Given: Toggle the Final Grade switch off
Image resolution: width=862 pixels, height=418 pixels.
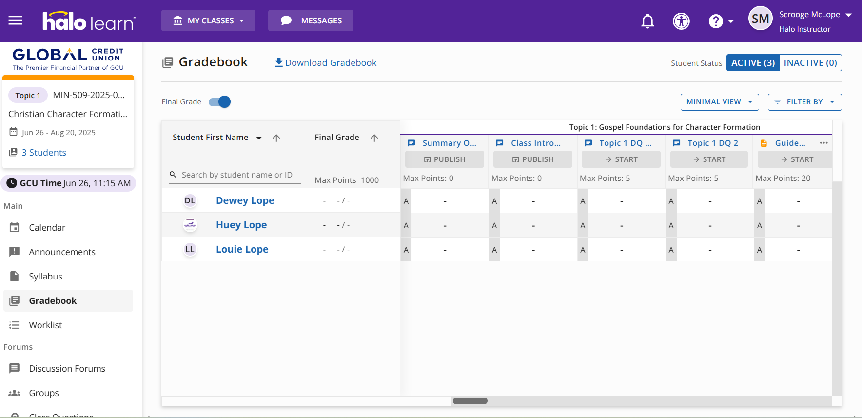Looking at the screenshot, I should pyautogui.click(x=220, y=102).
